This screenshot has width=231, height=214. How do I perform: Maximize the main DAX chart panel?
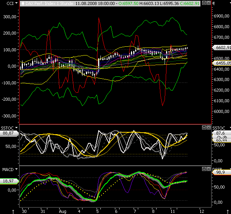(x=204, y=3)
